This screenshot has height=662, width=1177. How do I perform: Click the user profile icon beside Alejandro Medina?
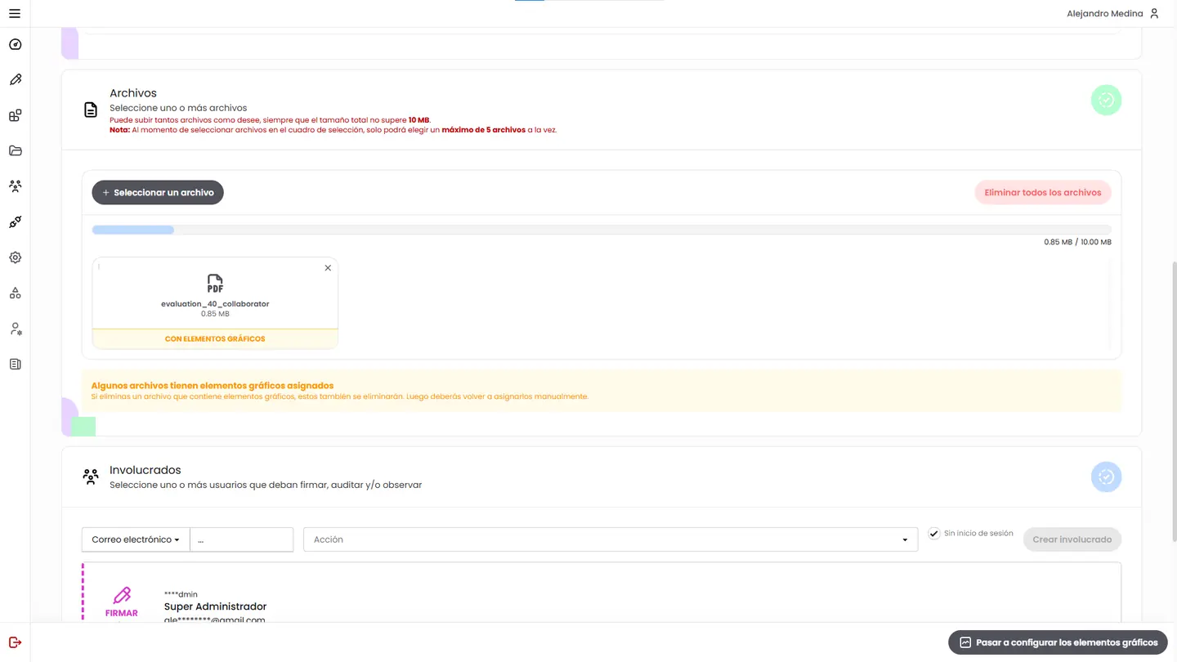coord(1154,13)
